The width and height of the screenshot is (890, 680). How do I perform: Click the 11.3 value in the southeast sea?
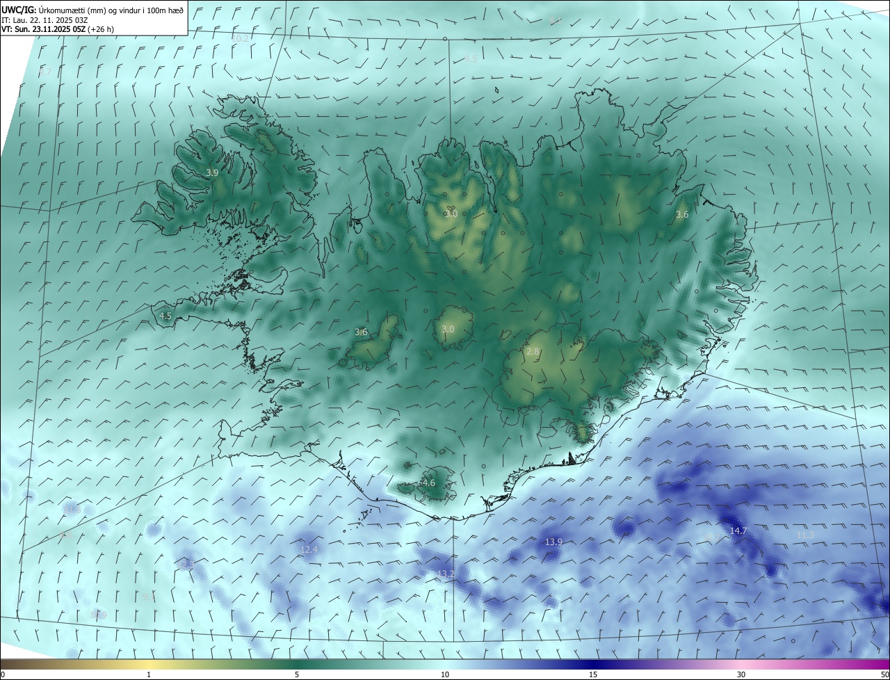[805, 535]
